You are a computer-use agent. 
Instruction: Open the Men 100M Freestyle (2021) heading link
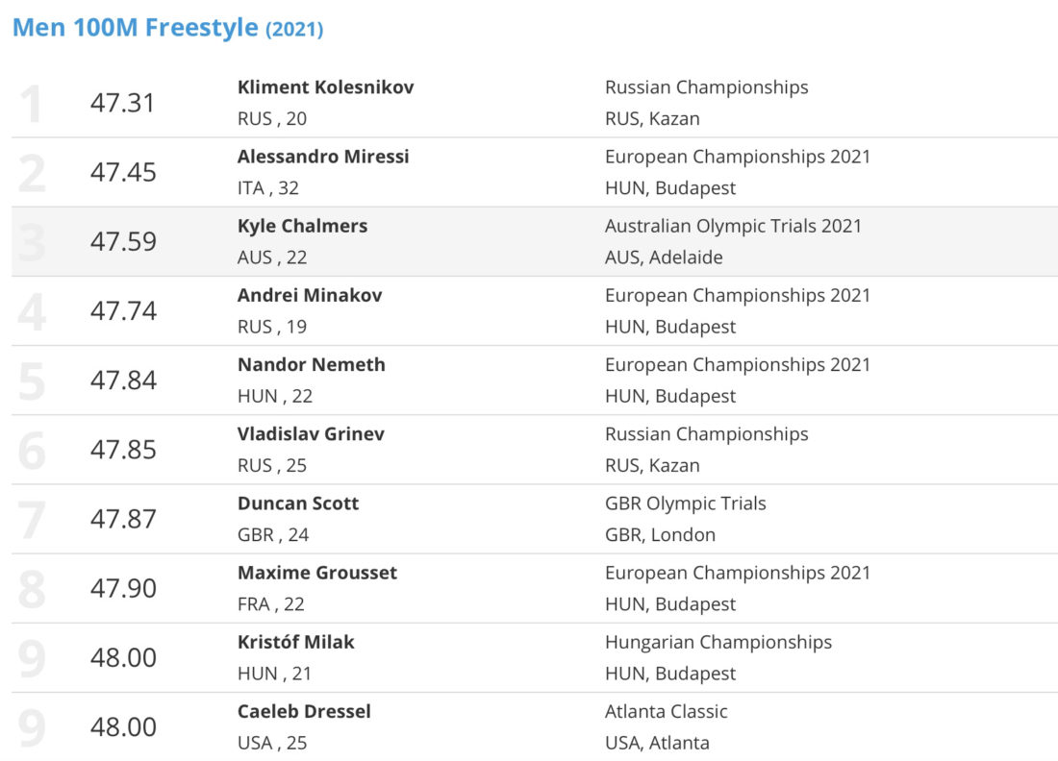tap(167, 28)
